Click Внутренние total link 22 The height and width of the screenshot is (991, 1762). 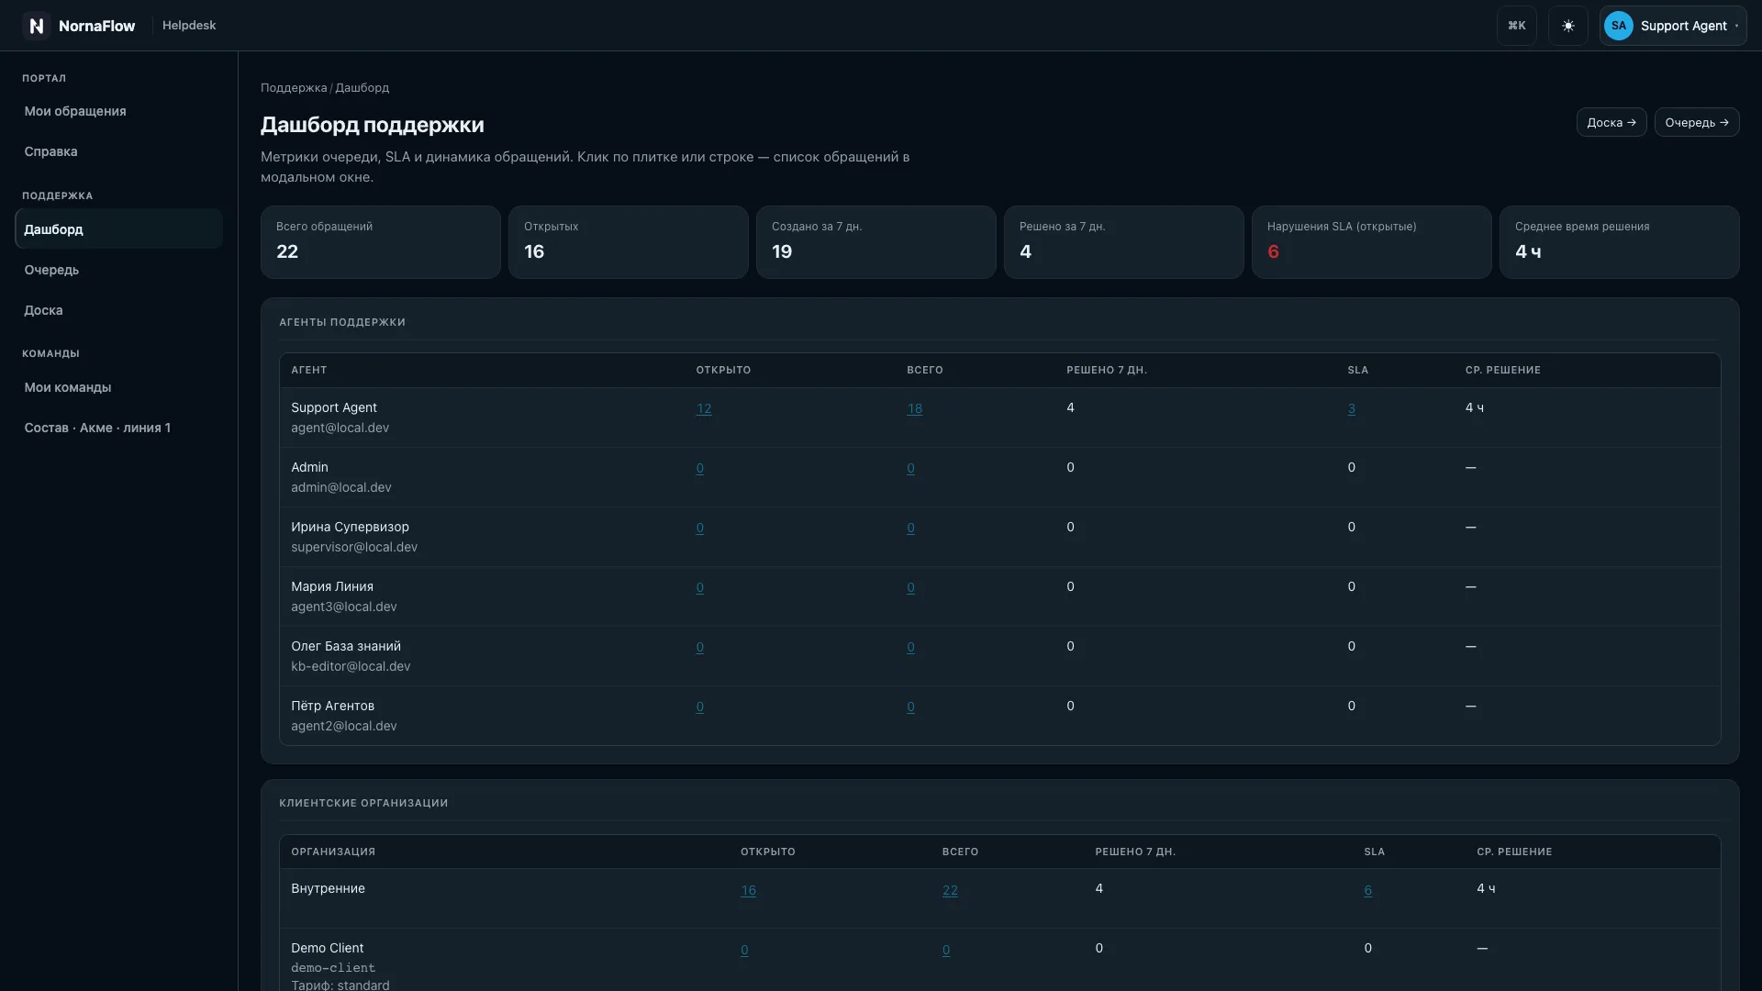(x=950, y=890)
